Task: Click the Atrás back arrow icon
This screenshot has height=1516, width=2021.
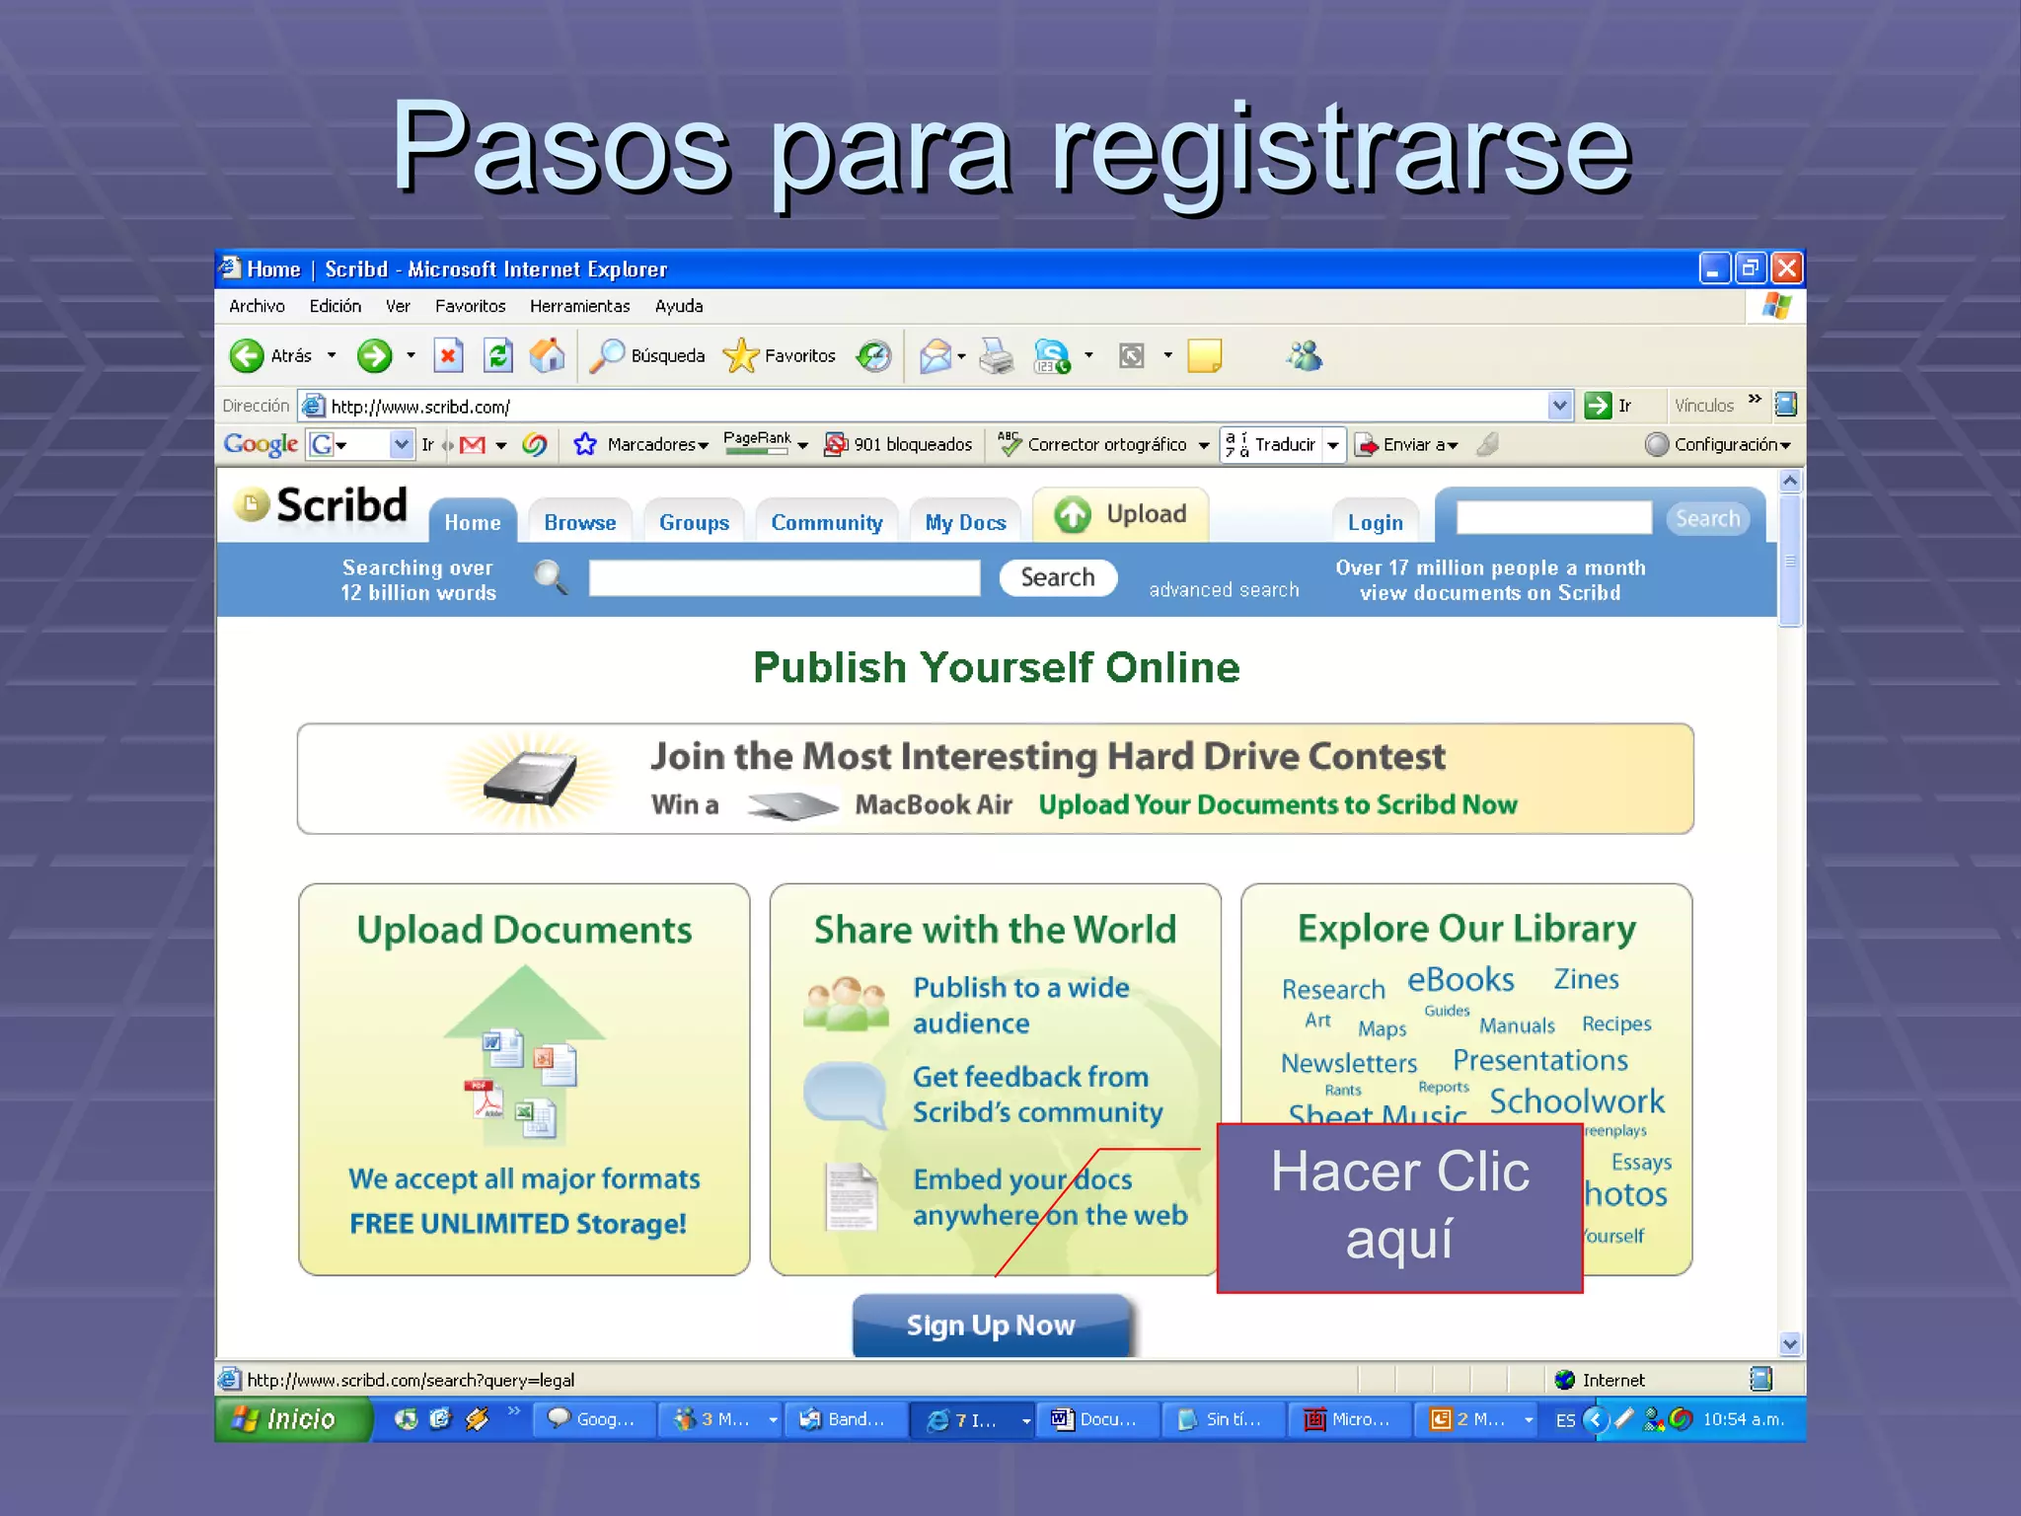Action: 247,355
